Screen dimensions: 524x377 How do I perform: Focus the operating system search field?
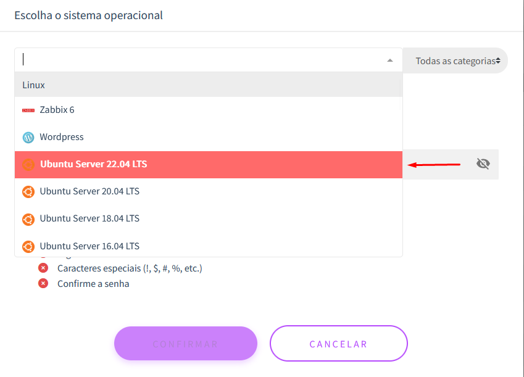[201, 60]
